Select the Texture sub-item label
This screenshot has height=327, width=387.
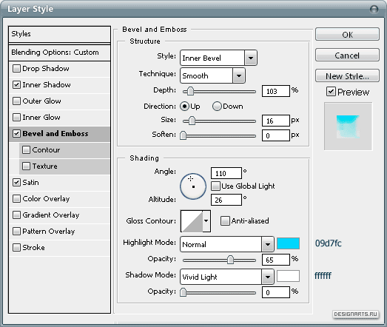tap(44, 166)
